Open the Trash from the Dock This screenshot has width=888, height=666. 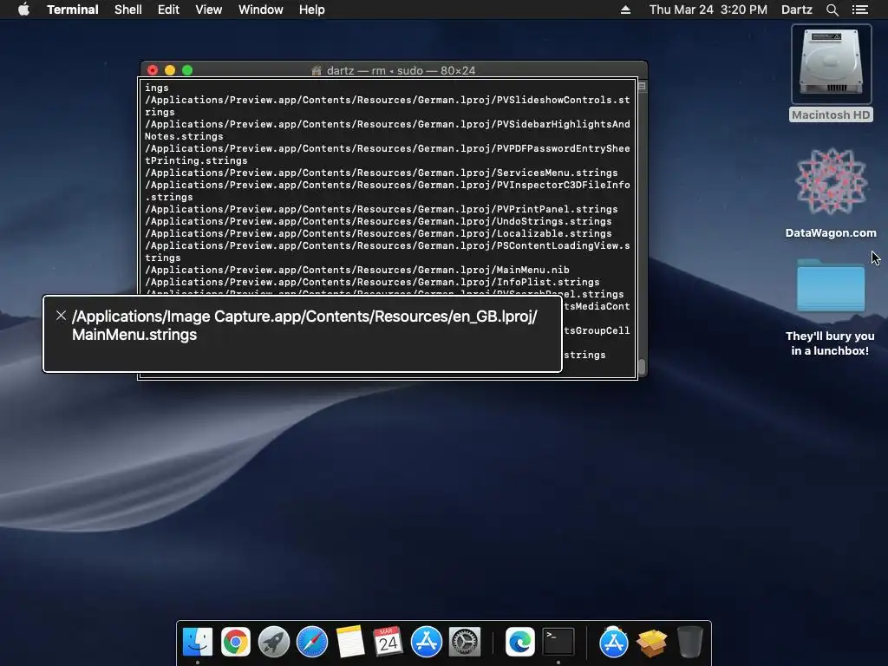click(x=689, y=642)
